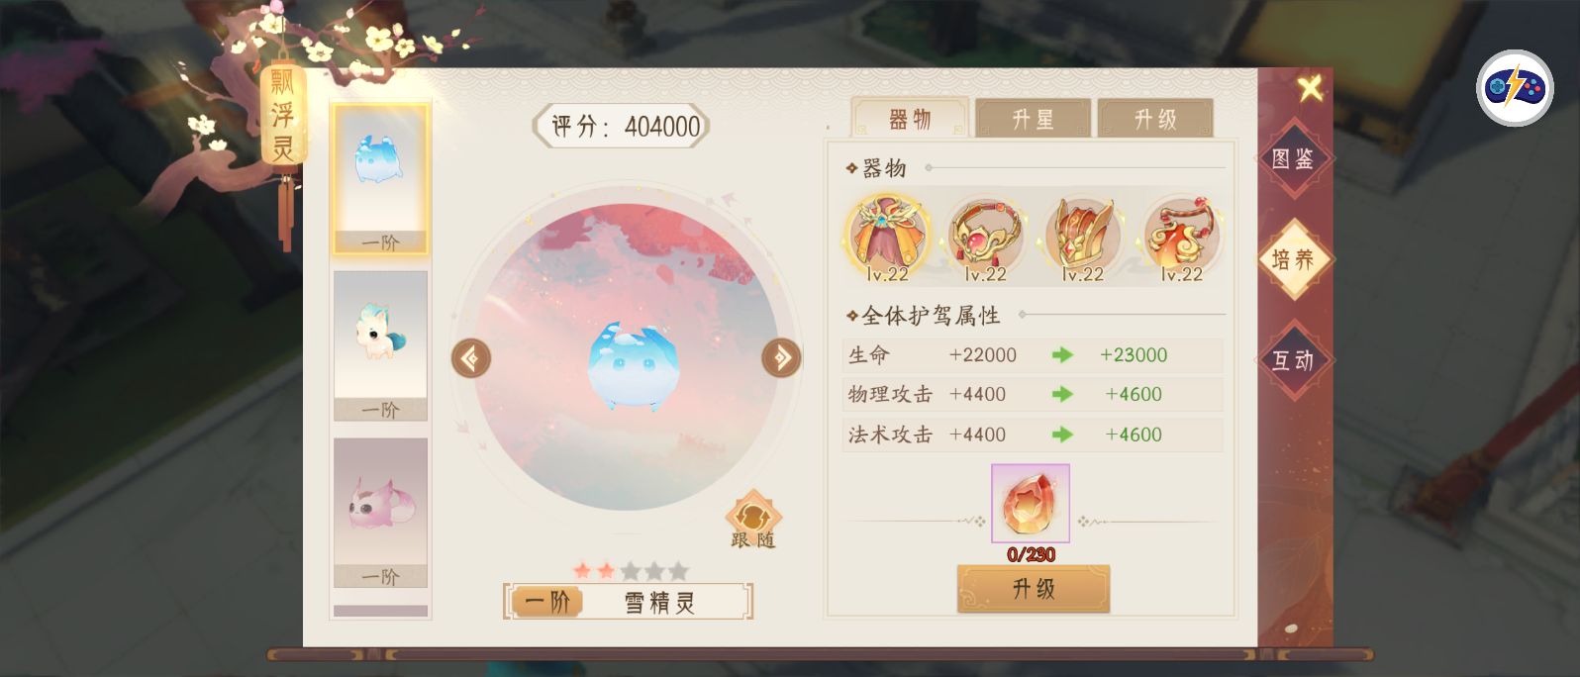Open the 图鉴 side menu
Viewport: 1580px width, 677px height.
tap(1293, 159)
